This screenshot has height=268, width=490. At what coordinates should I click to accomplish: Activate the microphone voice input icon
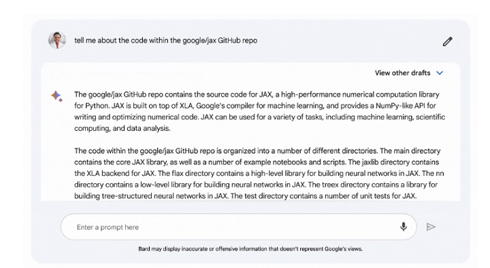click(404, 227)
